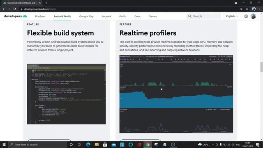The height and width of the screenshot is (148, 263).
Task: Click the Search input field on developers site
Action: point(203,16)
